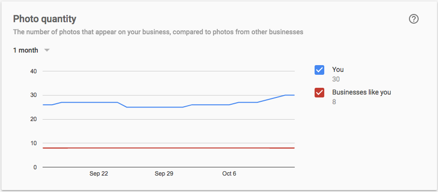Select the Photo quantity heading
Viewport: 438px width, 192px height.
[45, 19]
